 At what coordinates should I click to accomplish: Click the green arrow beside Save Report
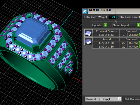click(138, 25)
